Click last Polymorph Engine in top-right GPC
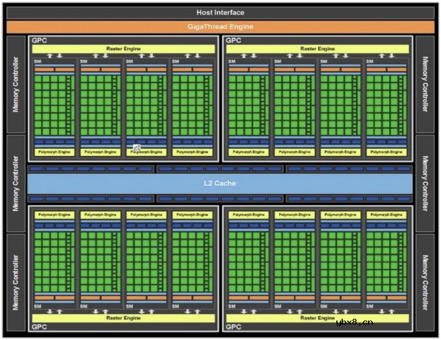 (x=386, y=152)
